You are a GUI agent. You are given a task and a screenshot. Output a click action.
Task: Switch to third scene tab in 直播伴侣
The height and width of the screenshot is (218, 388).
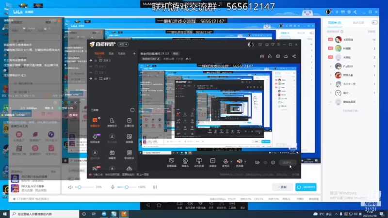coord(122,53)
